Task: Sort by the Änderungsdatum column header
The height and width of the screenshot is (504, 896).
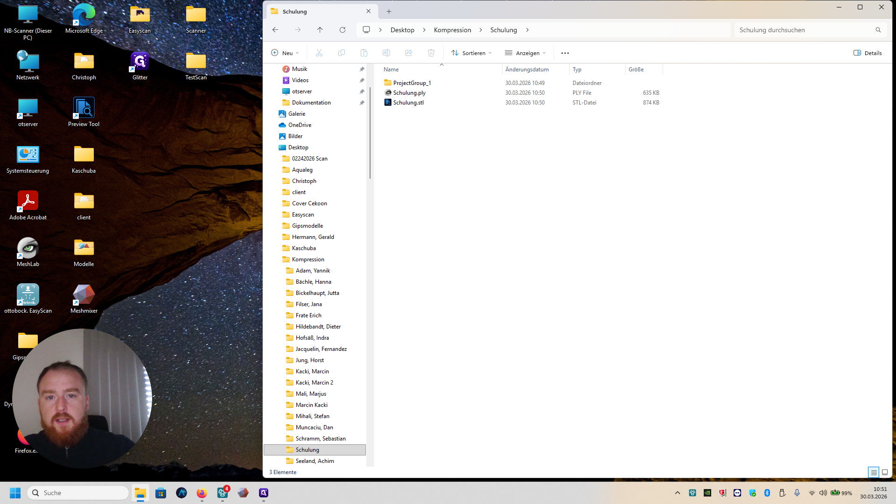Action: click(527, 70)
